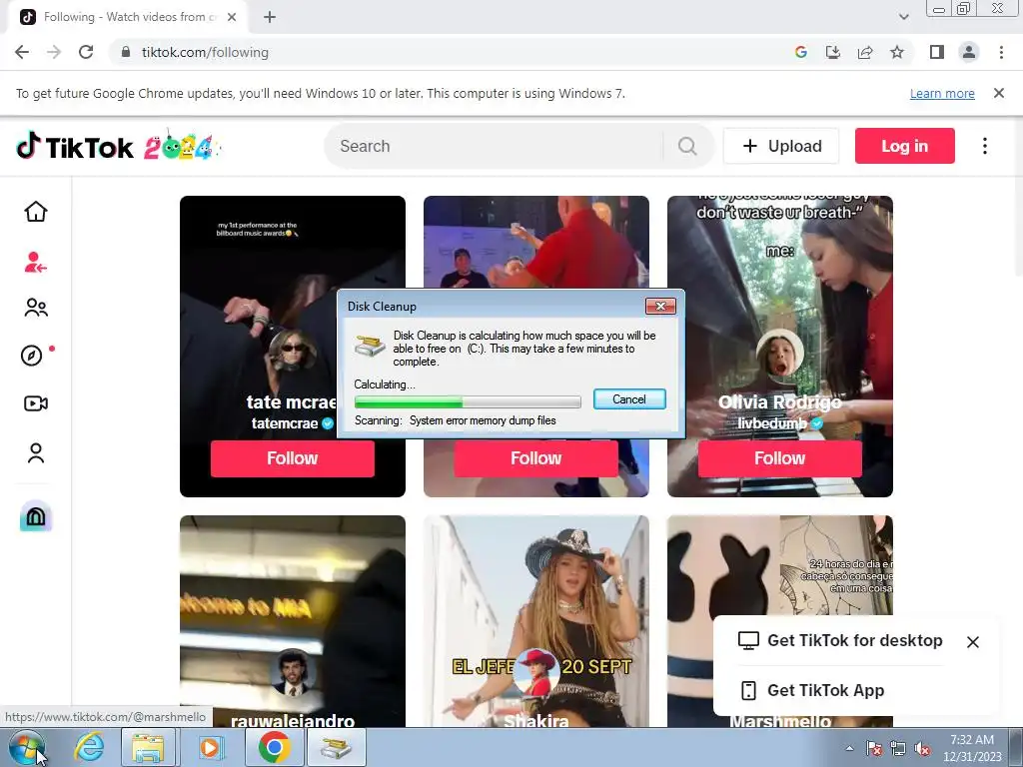Go forward in Chrome
Image resolution: width=1023 pixels, height=767 pixels.
(x=54, y=52)
